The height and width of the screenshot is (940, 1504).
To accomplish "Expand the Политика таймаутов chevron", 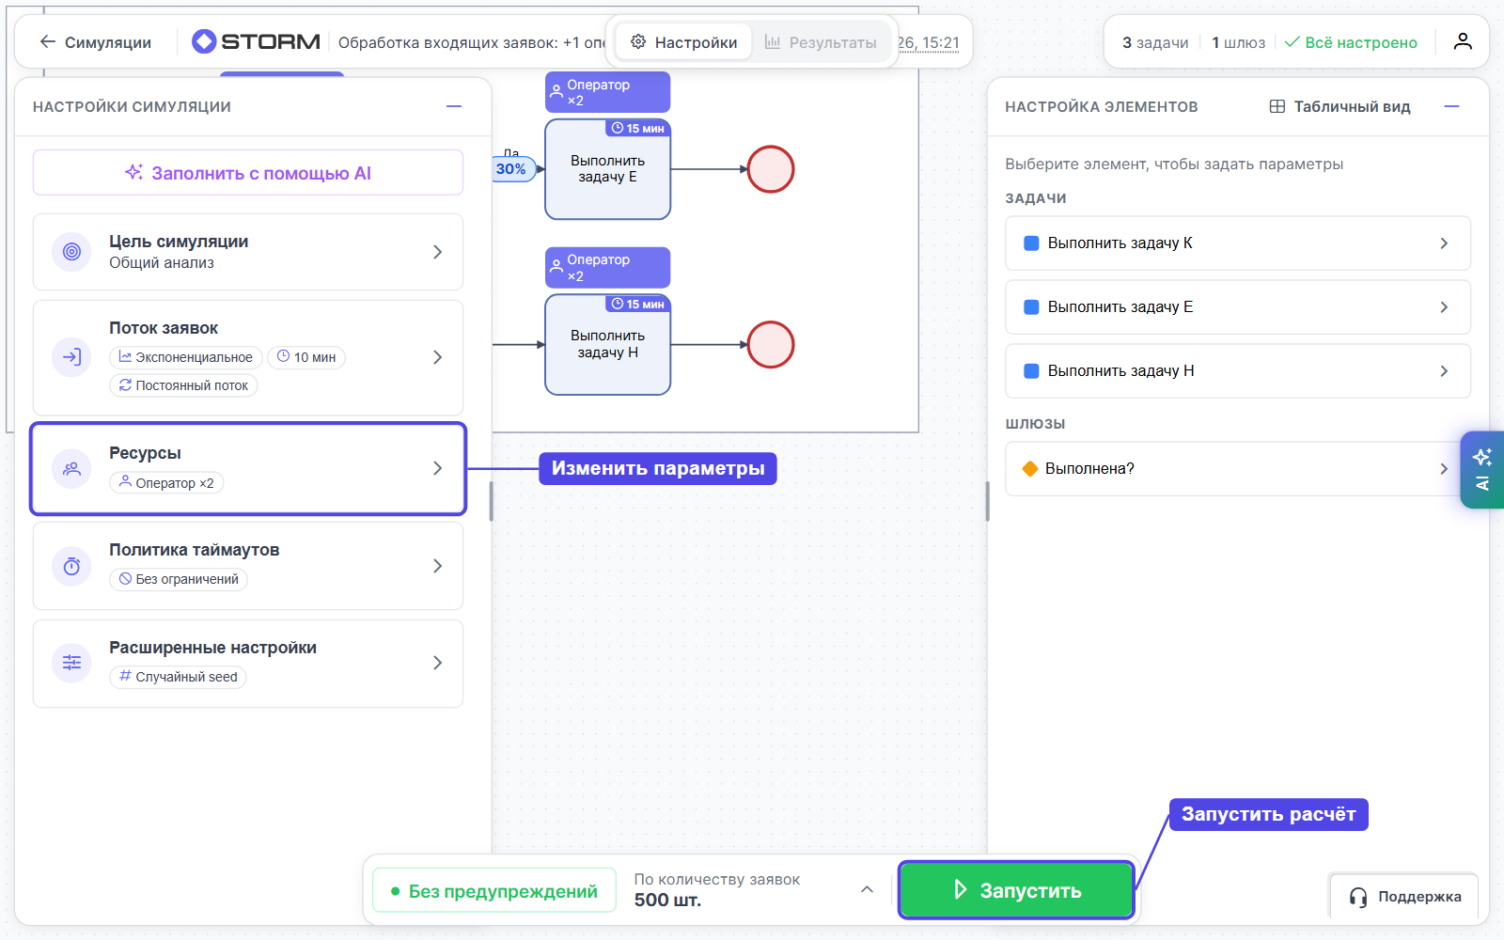I will [x=437, y=566].
